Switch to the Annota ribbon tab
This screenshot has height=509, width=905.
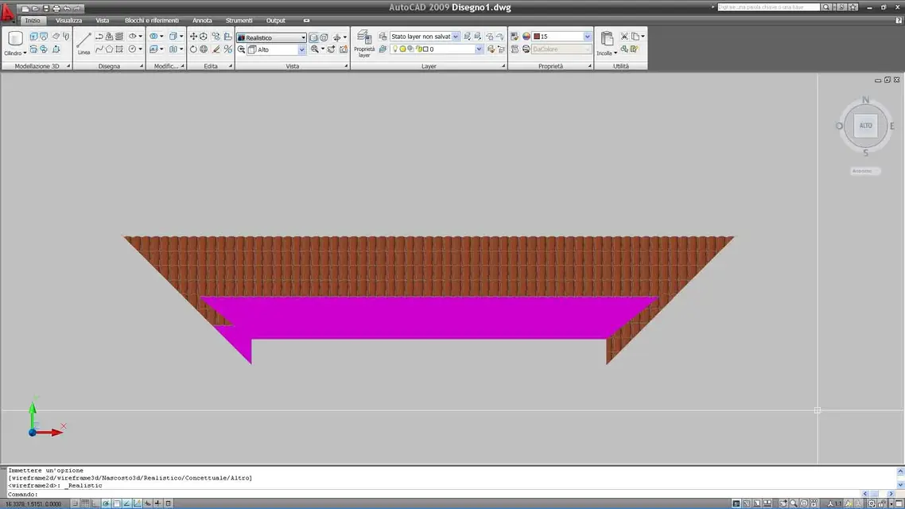coord(202,21)
